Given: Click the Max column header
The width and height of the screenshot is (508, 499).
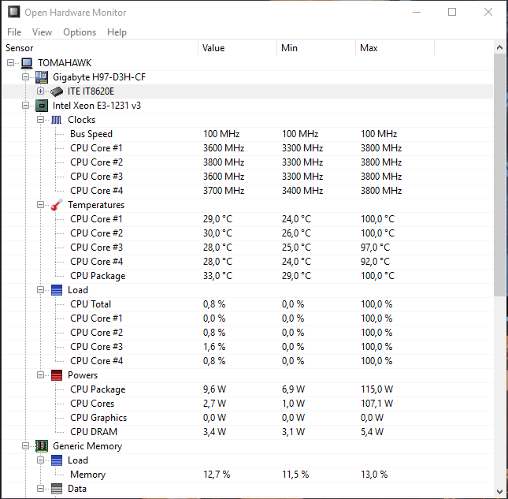Looking at the screenshot, I should pyautogui.click(x=395, y=48).
